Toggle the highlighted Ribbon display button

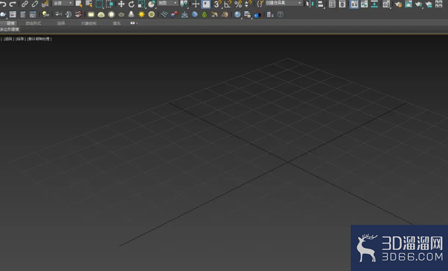pyautogui.click(x=354, y=4)
